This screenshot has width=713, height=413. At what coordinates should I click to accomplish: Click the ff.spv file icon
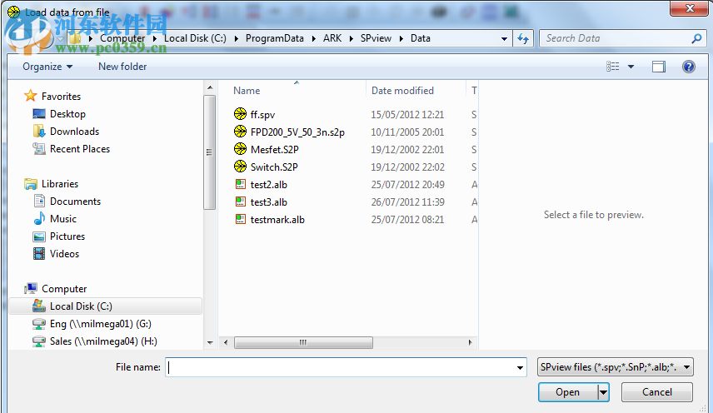click(x=240, y=114)
